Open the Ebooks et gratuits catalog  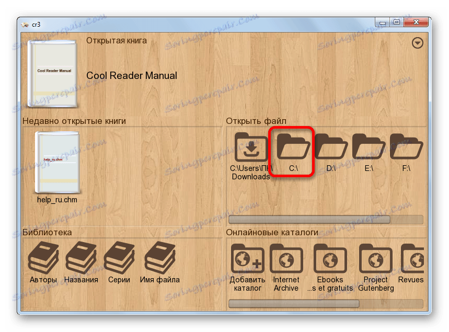(330, 258)
